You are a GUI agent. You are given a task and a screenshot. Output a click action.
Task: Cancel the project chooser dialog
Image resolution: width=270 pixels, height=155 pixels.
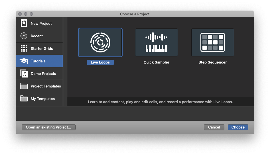tap(214, 127)
